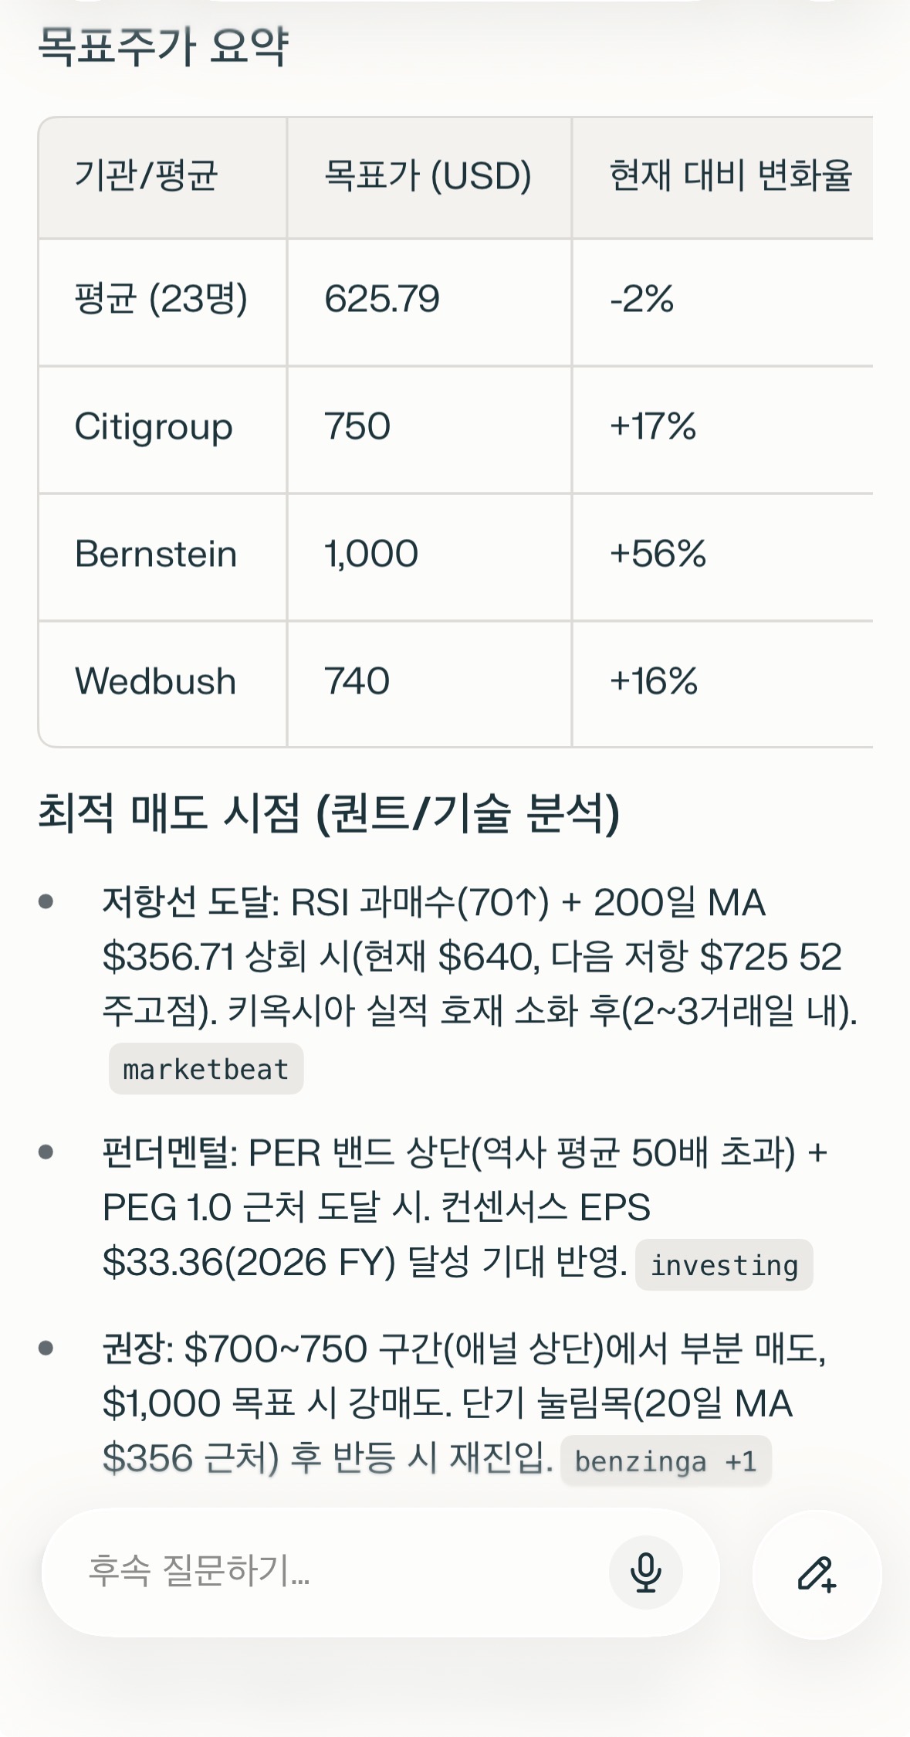
Task: Click the +56% change cell
Action: [658, 555]
